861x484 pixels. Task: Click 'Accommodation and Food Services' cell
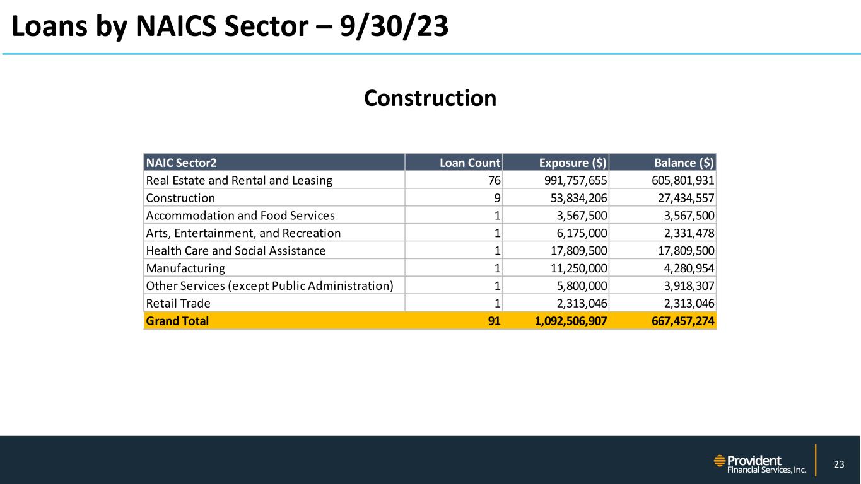(x=240, y=216)
